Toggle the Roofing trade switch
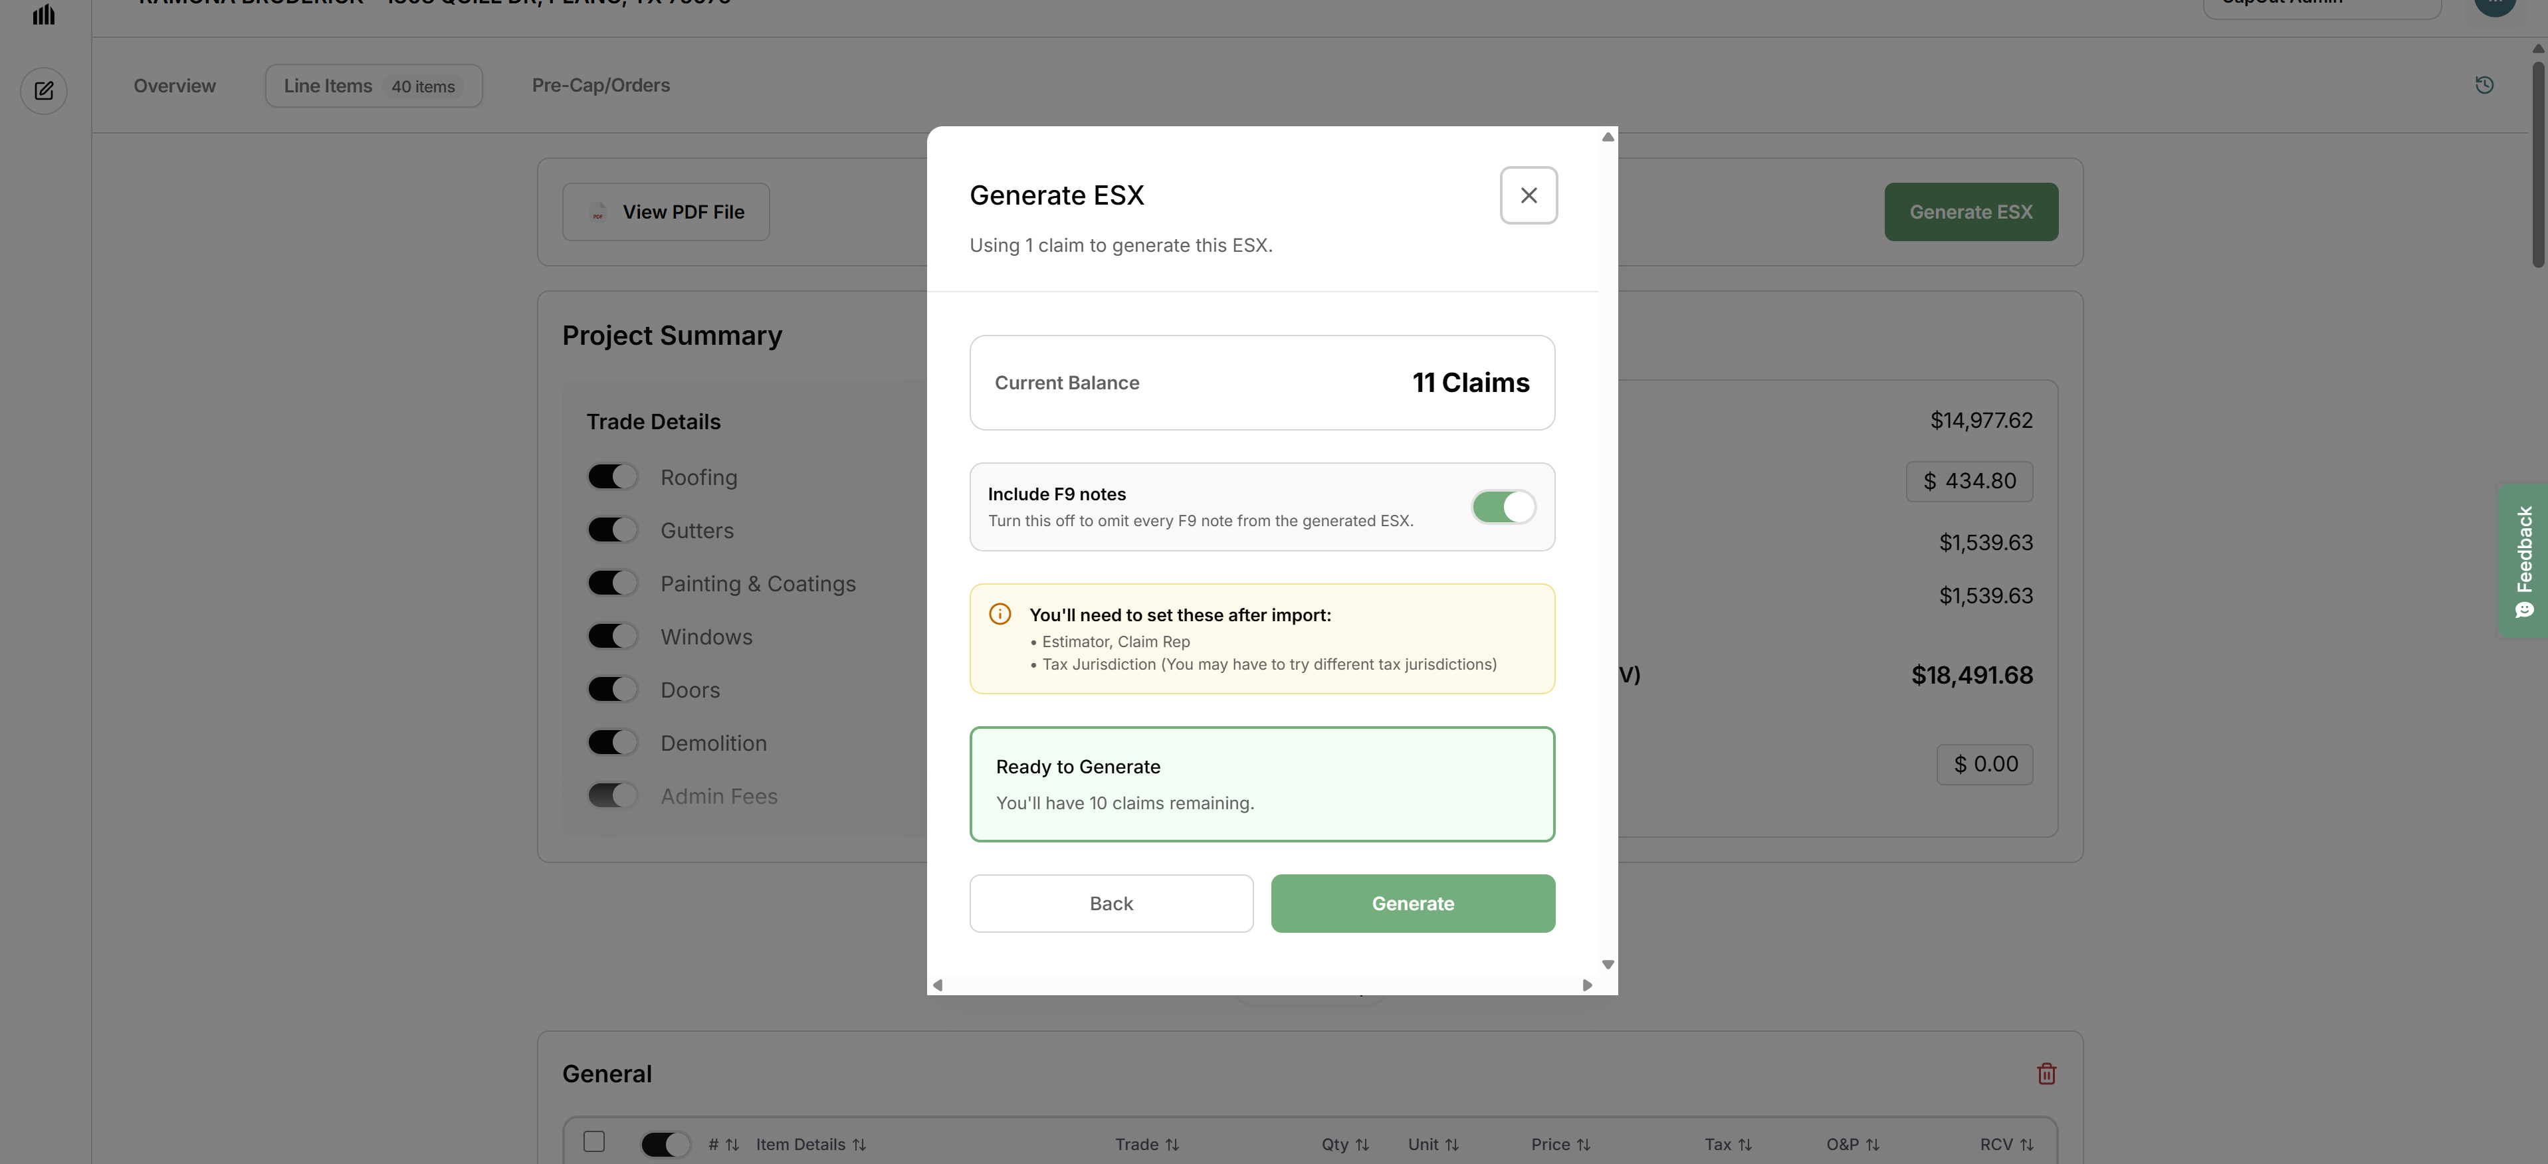2548x1164 pixels. [612, 476]
